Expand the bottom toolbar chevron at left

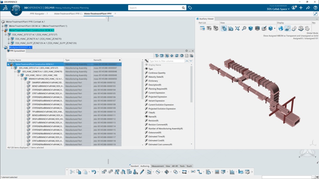coord(67,169)
